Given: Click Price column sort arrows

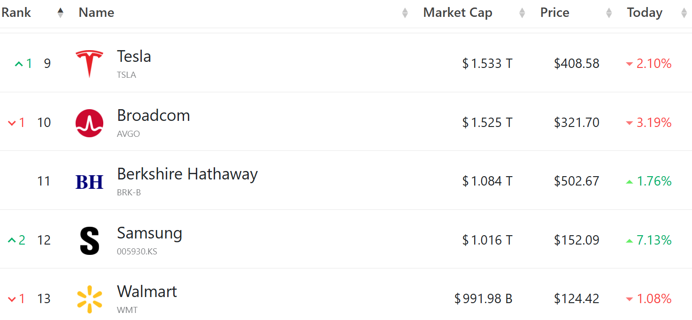Looking at the screenshot, I should pyautogui.click(x=609, y=13).
